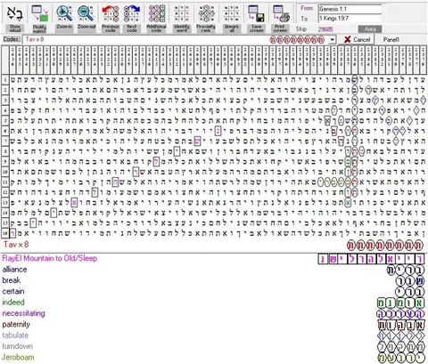This screenshot has width=428, height=364.
Task: Select the 'alliance' code entry
Action: click(14, 270)
